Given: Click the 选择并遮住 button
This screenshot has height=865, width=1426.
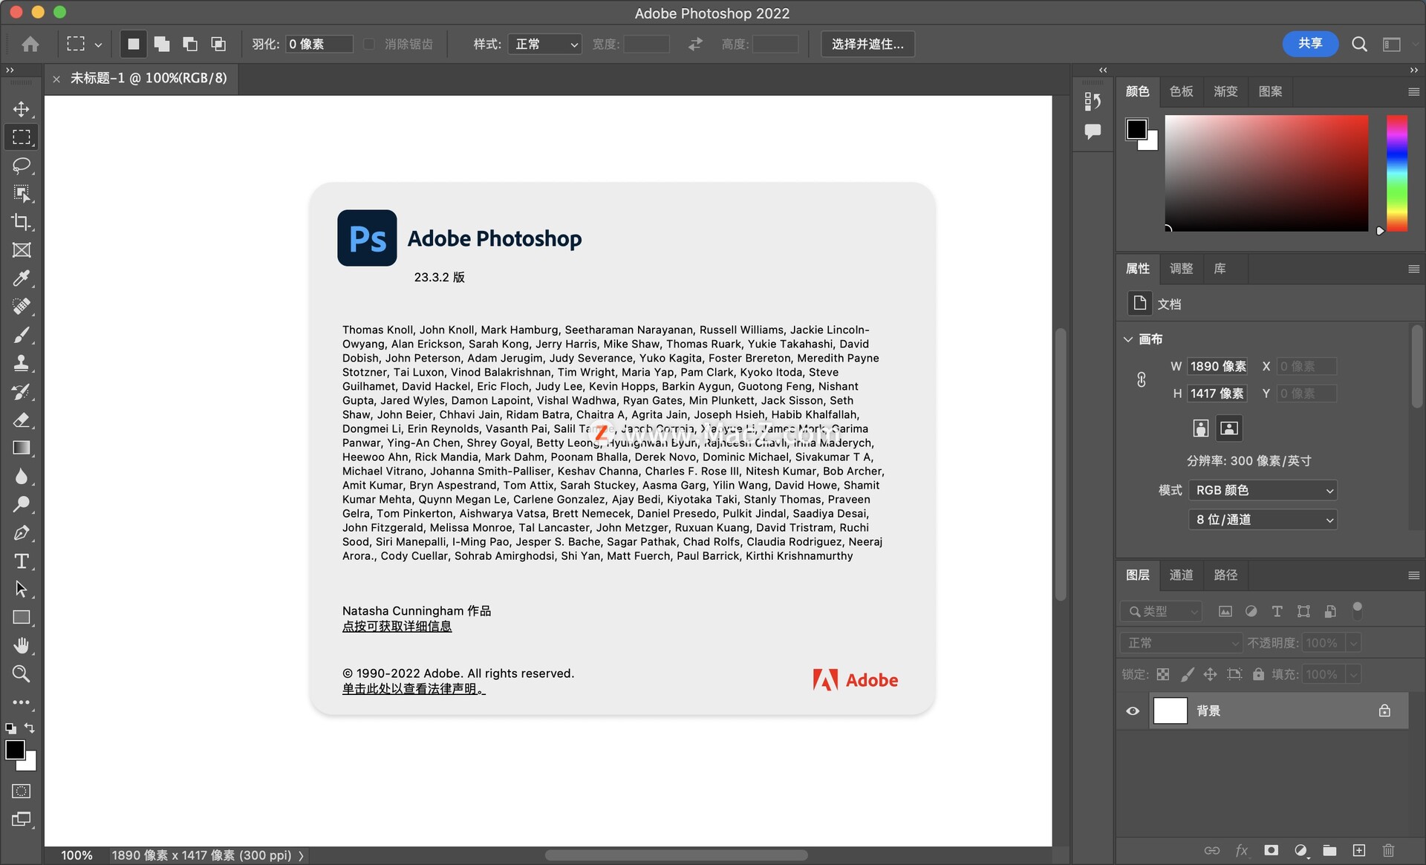Looking at the screenshot, I should click(x=867, y=44).
